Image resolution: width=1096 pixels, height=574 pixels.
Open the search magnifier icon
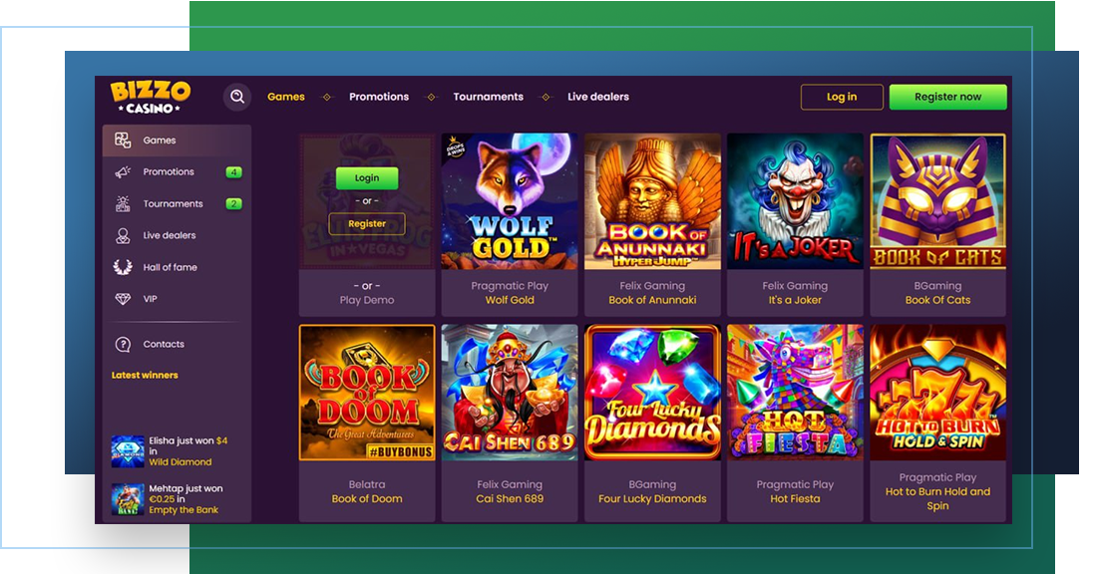(237, 97)
